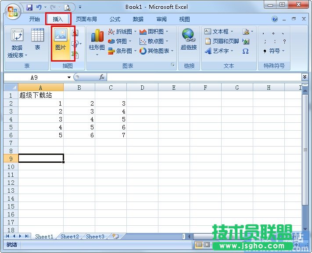The width and height of the screenshot is (312, 253).
Task: Switch to Sheet2 worksheet tab
Action: click(x=69, y=236)
